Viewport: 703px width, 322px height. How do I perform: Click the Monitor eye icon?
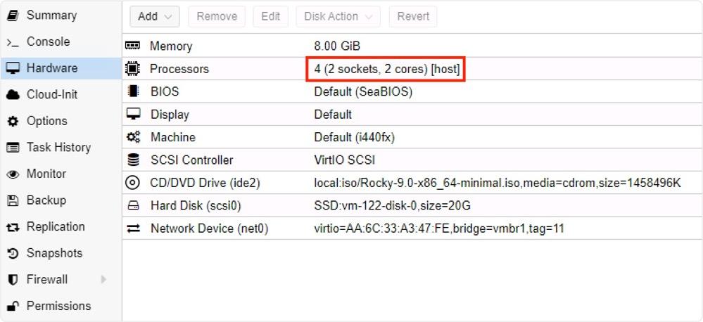(x=13, y=174)
